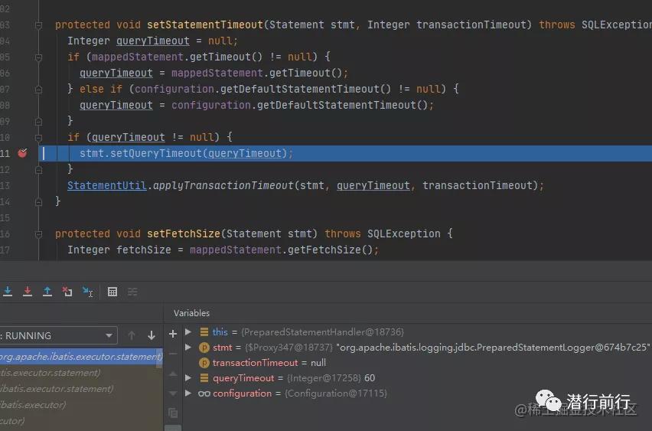The image size is (652, 431).
Task: Open the Evaluate Expression calculator icon
Action: (x=112, y=292)
